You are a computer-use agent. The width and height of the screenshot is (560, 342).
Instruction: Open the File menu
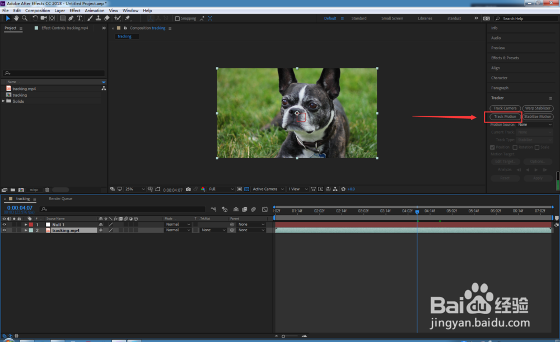coord(6,10)
